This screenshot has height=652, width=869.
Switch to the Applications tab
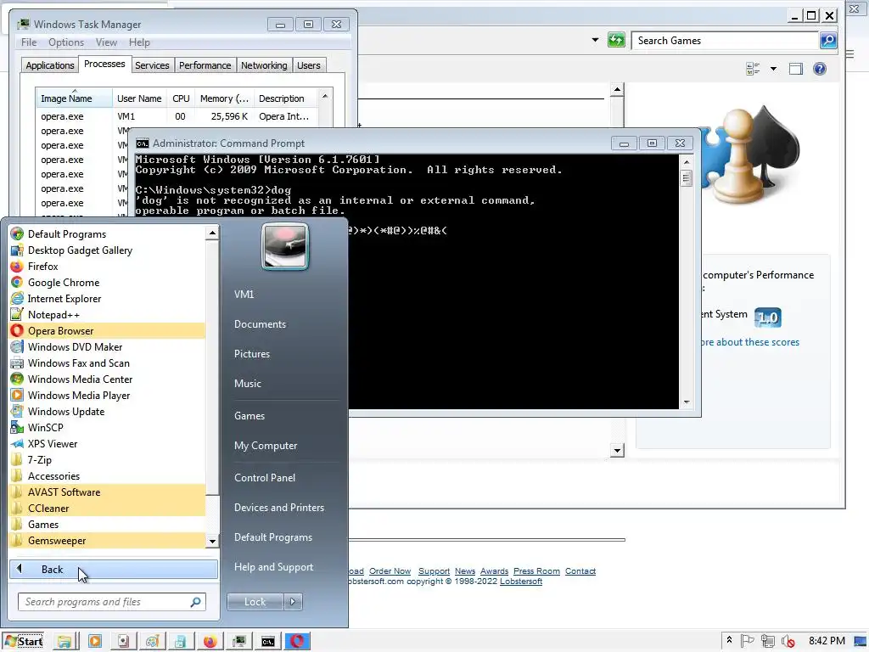pos(50,65)
